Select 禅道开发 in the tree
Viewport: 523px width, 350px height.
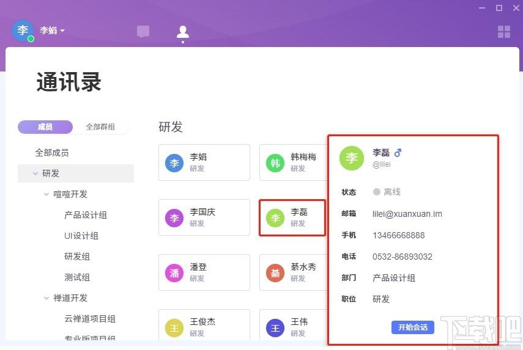pos(70,298)
